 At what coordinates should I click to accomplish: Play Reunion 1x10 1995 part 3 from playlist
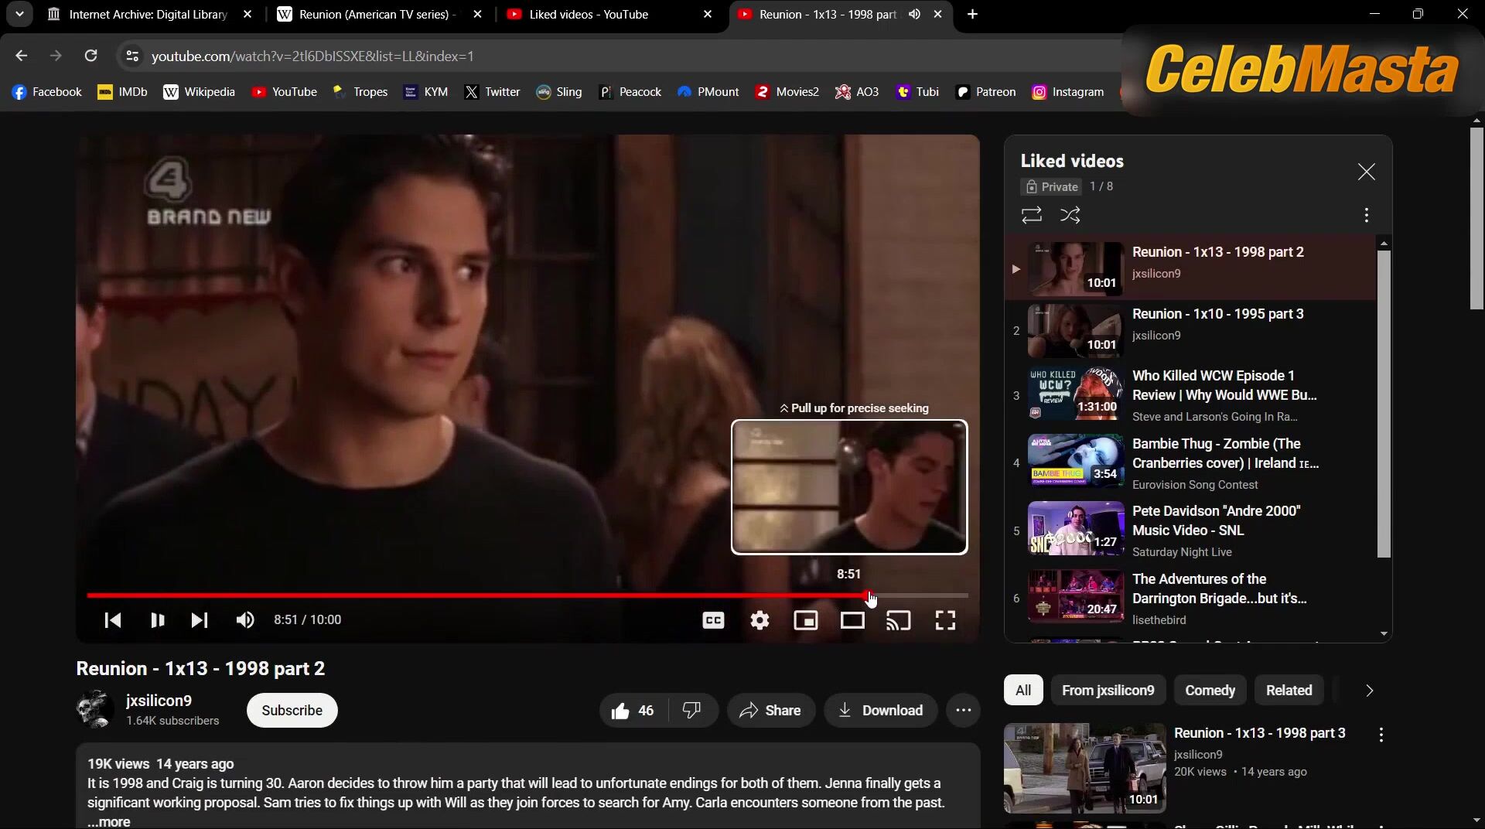click(x=1190, y=331)
